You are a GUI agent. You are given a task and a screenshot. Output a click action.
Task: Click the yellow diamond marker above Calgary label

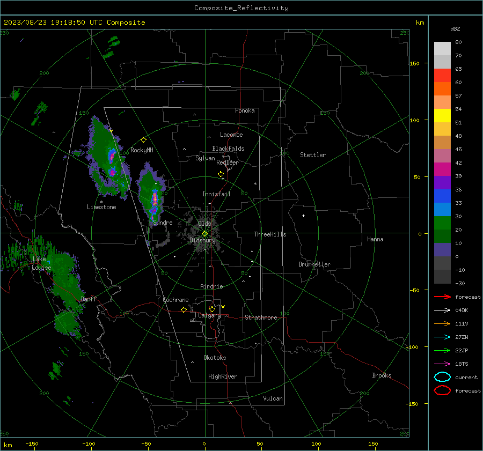212,309
